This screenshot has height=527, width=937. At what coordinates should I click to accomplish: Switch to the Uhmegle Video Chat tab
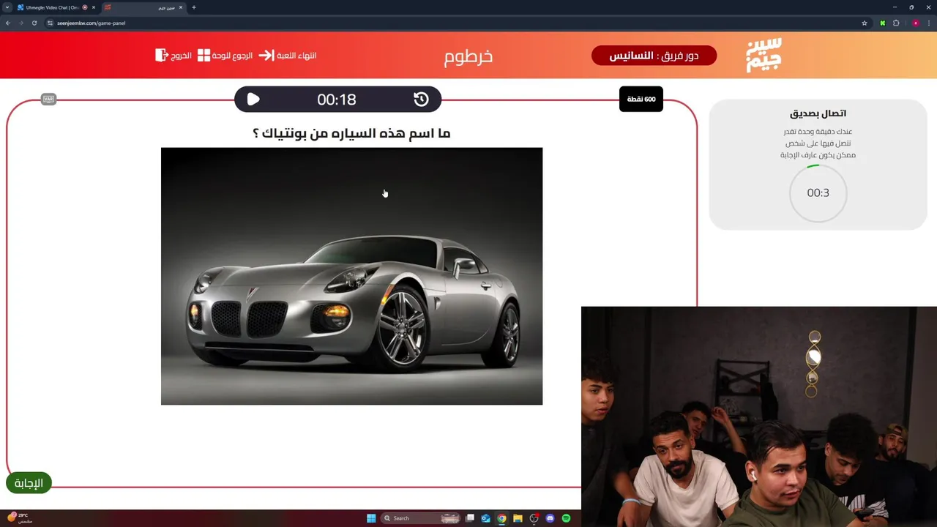53,7
